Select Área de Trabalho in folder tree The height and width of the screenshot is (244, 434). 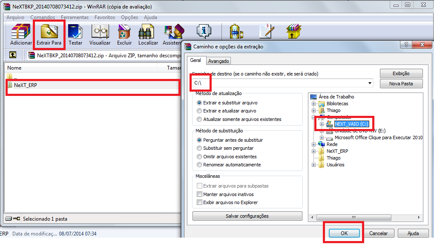point(336,97)
